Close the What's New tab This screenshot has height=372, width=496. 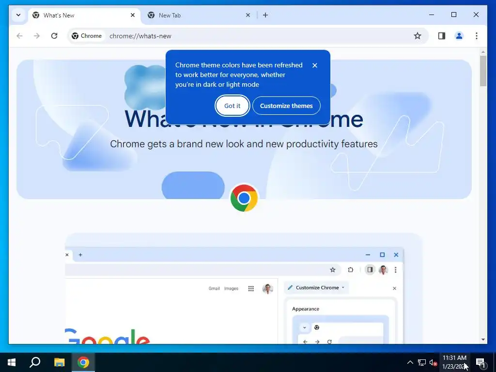coord(133,15)
